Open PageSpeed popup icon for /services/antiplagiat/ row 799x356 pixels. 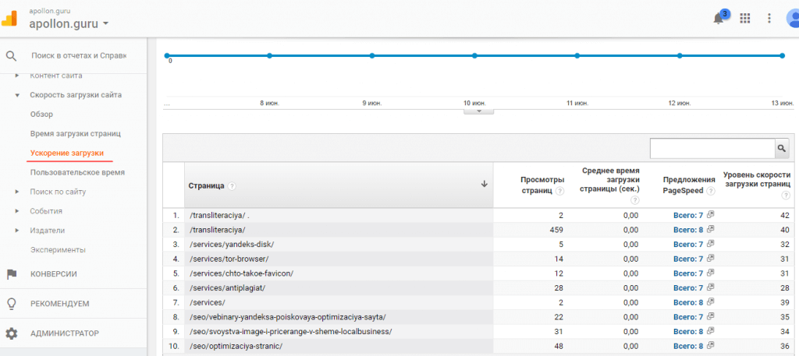click(710, 287)
